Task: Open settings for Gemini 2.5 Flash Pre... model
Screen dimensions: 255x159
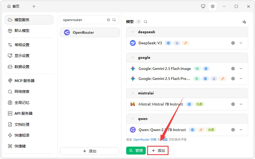Action: pos(233,79)
